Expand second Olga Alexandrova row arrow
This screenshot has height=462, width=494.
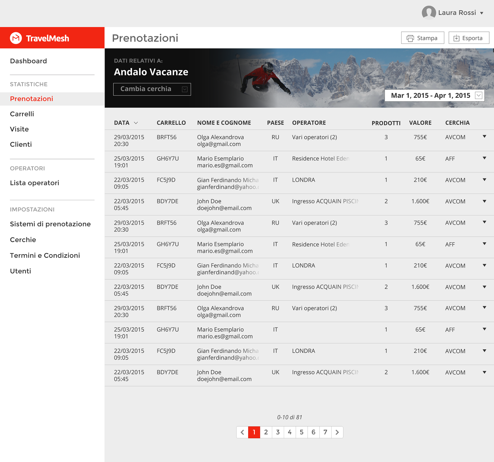coord(484,222)
